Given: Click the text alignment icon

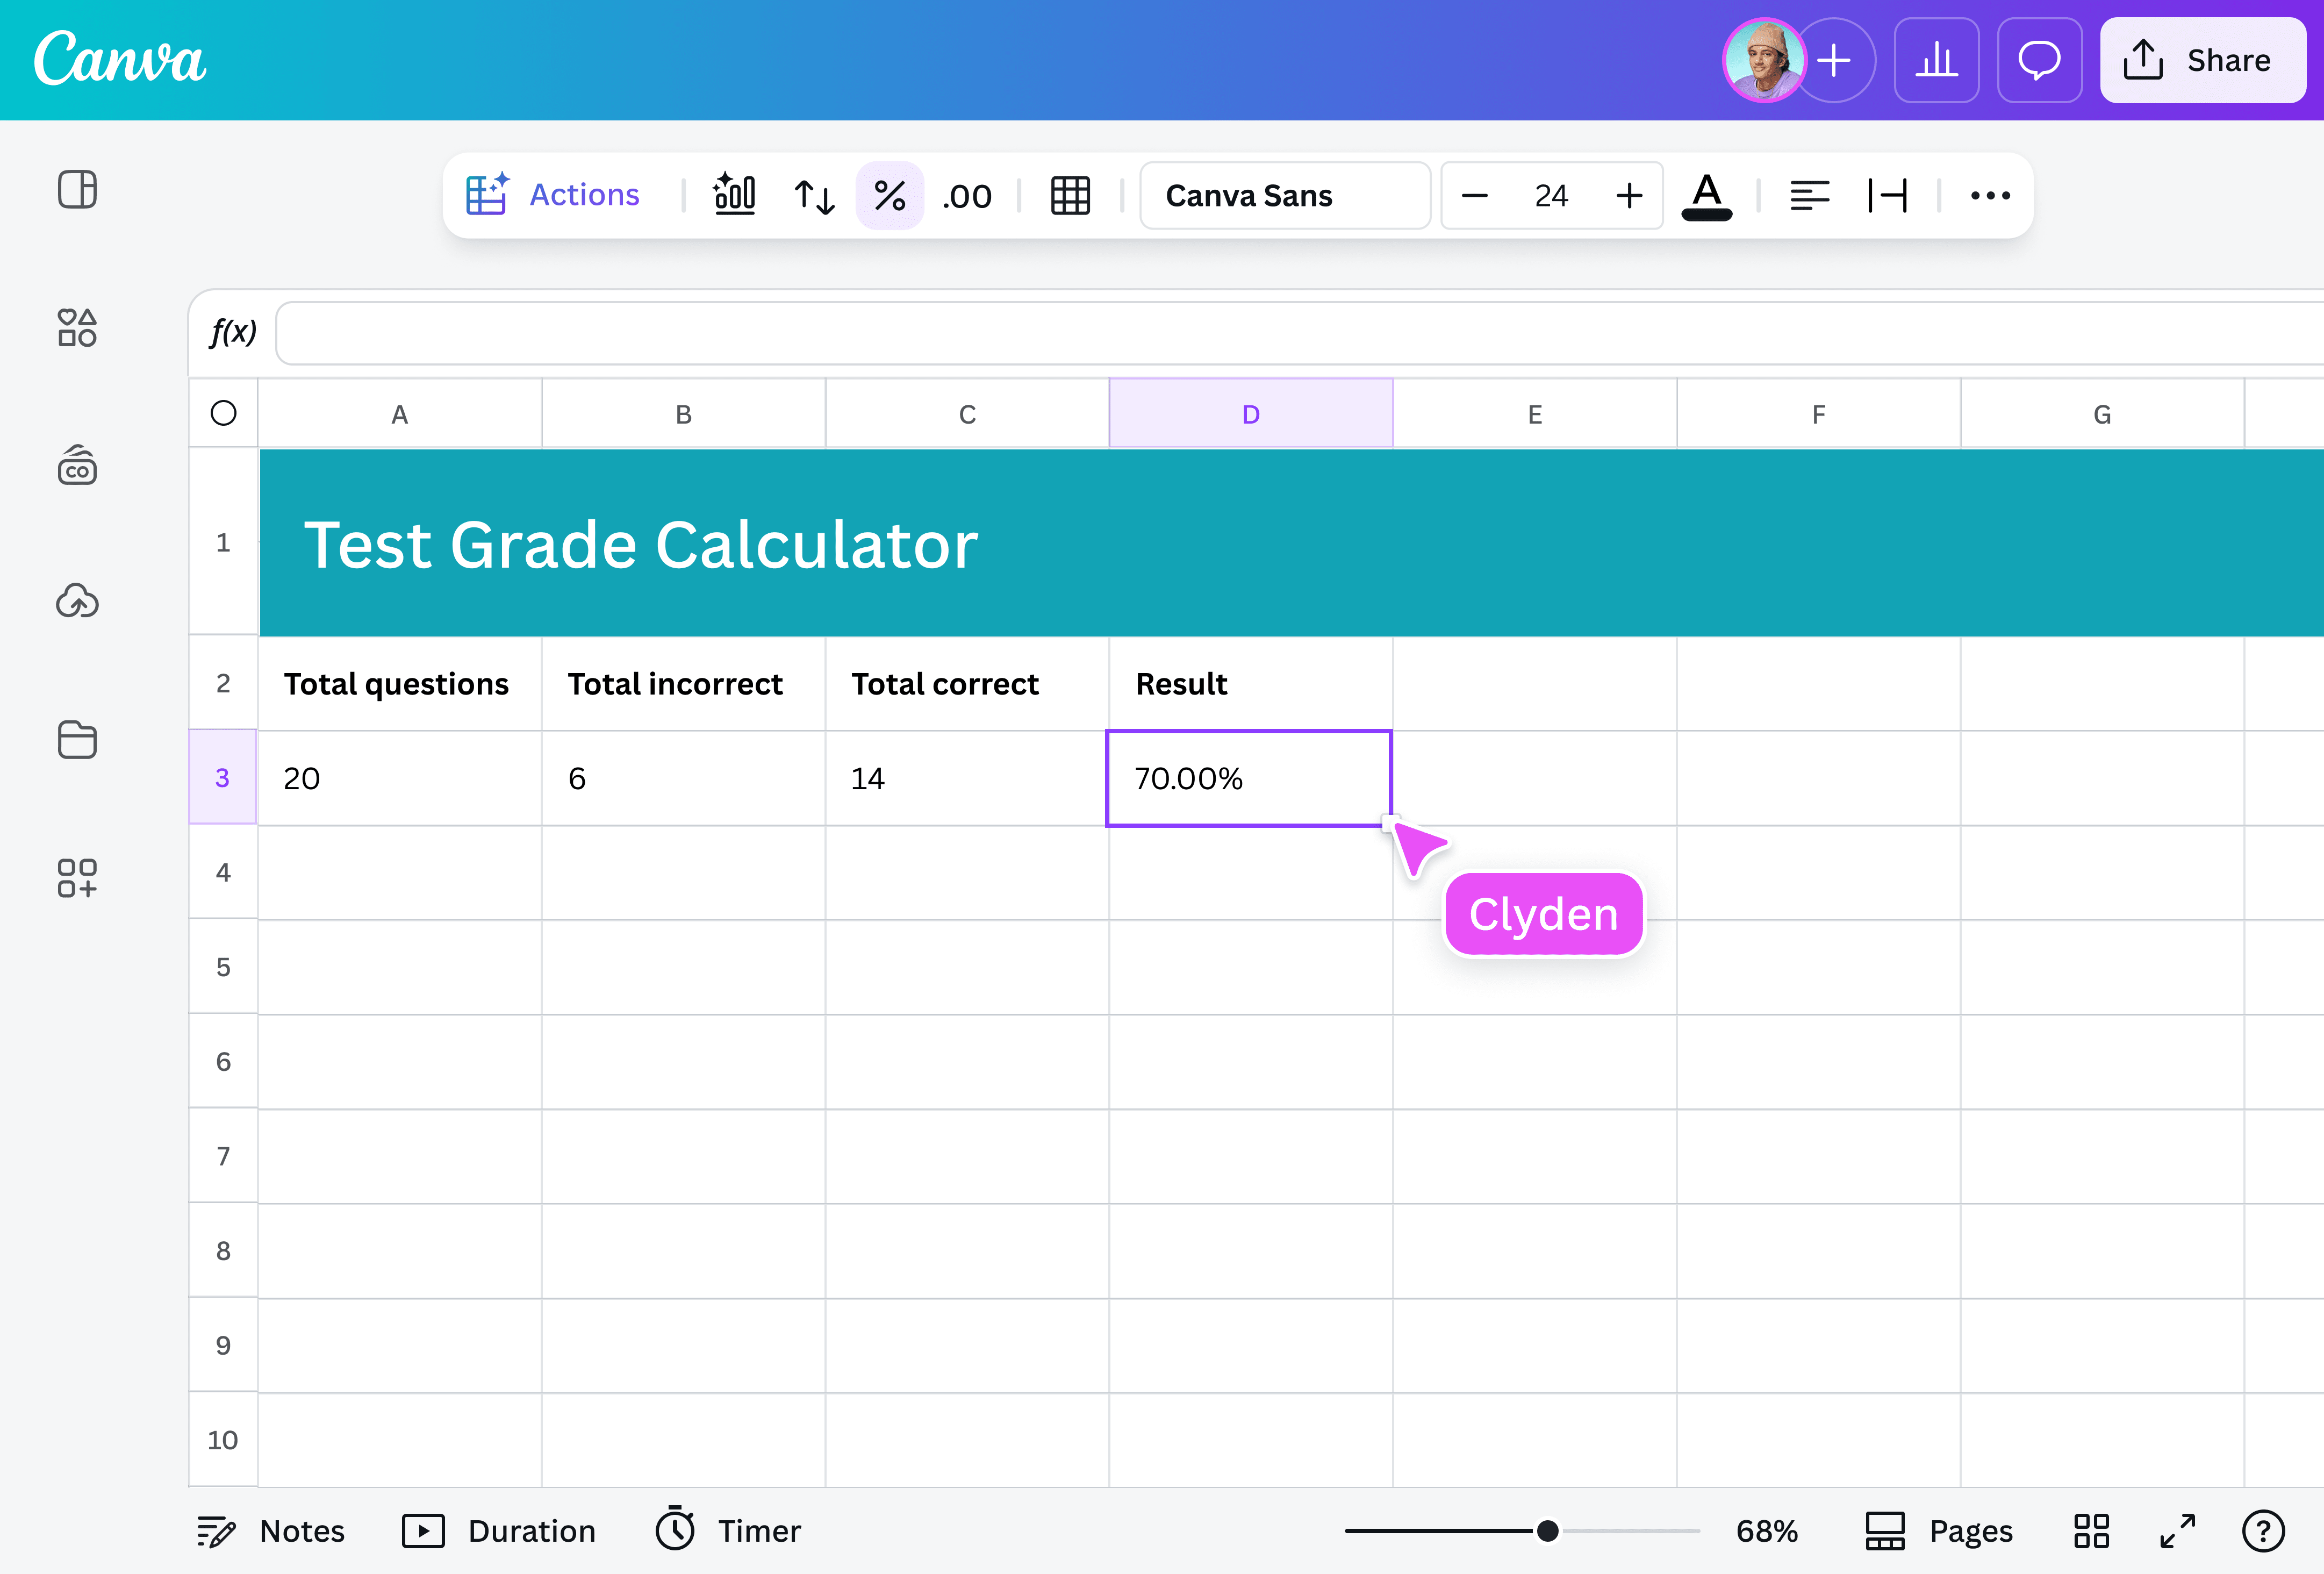Looking at the screenshot, I should pyautogui.click(x=1810, y=195).
